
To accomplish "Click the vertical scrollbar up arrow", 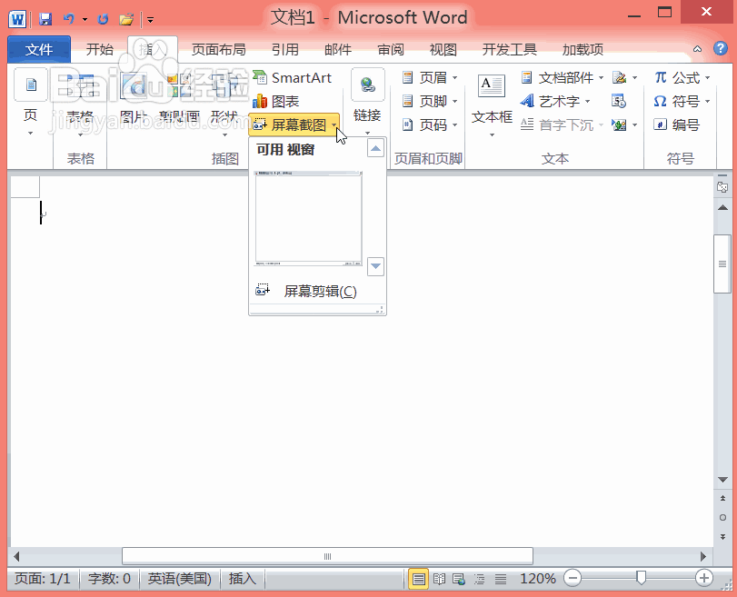I will coord(722,207).
